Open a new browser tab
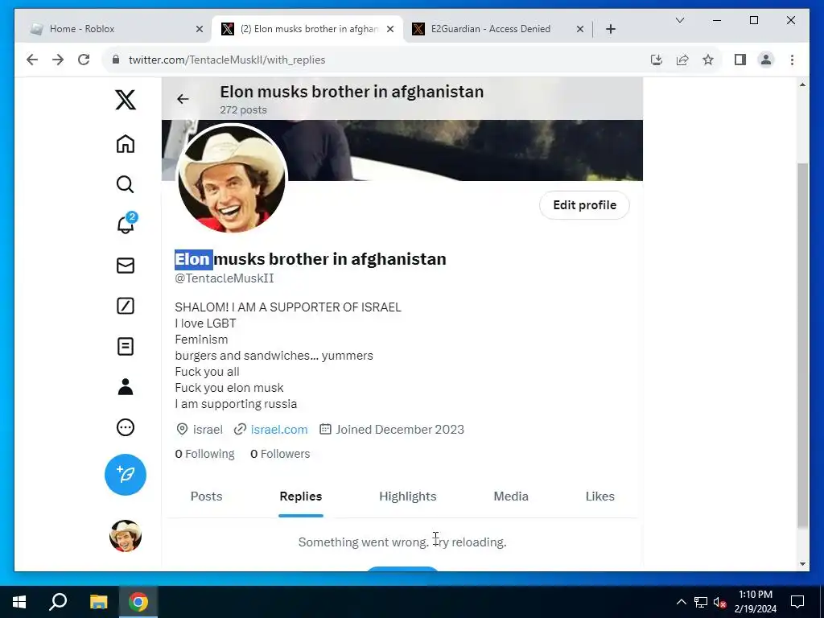824x618 pixels. click(610, 29)
